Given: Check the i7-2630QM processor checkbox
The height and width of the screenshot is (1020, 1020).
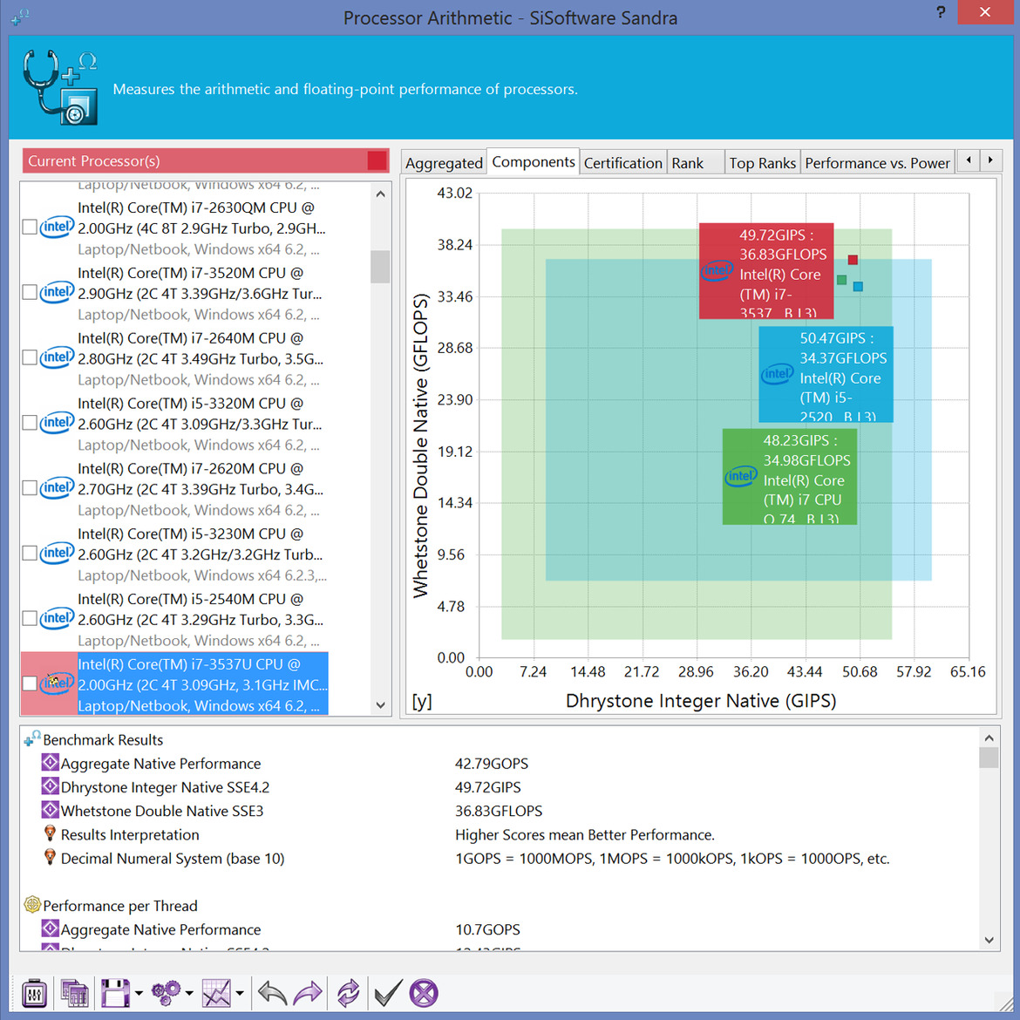Looking at the screenshot, I should pos(30,227).
